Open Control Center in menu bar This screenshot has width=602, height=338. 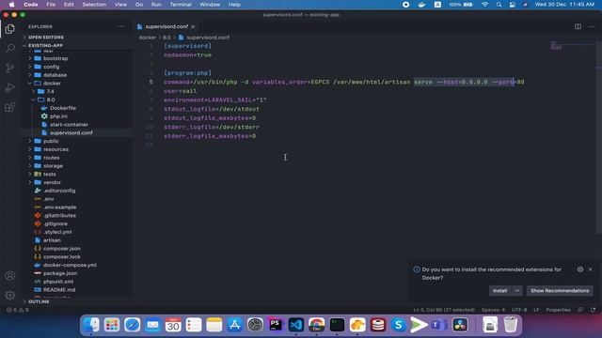[x=512, y=5]
